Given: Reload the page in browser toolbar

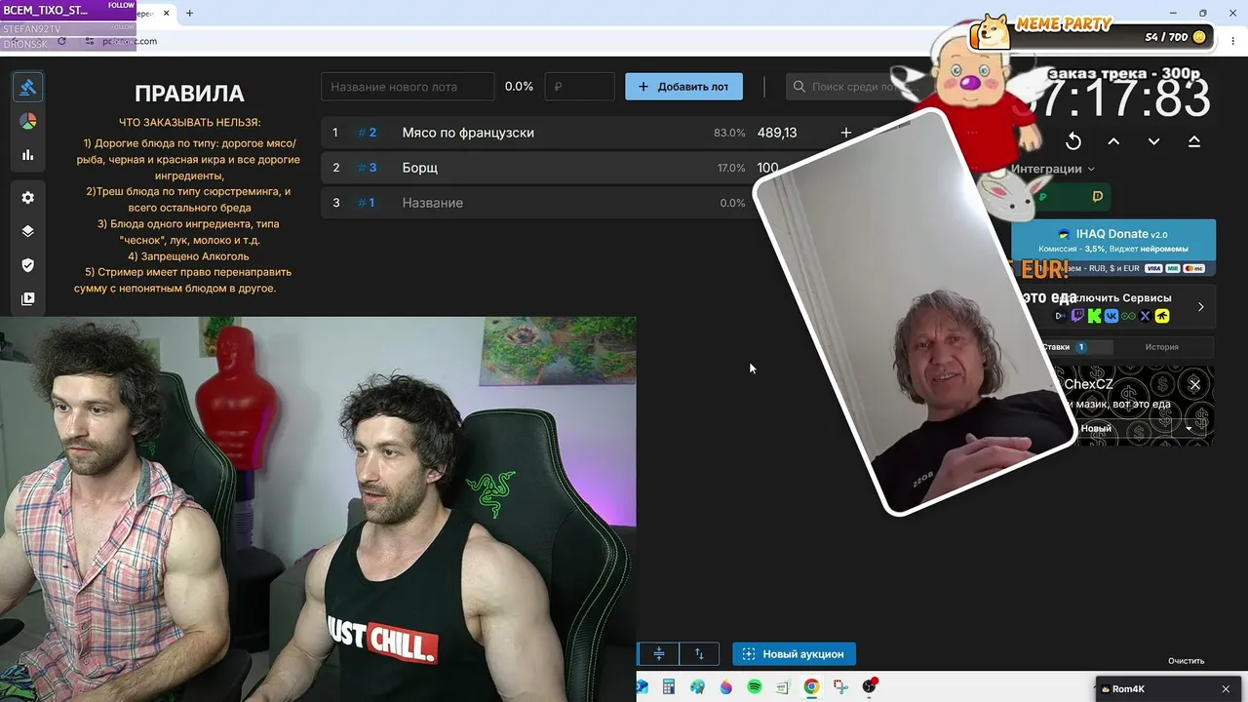Looking at the screenshot, I should (x=62, y=41).
